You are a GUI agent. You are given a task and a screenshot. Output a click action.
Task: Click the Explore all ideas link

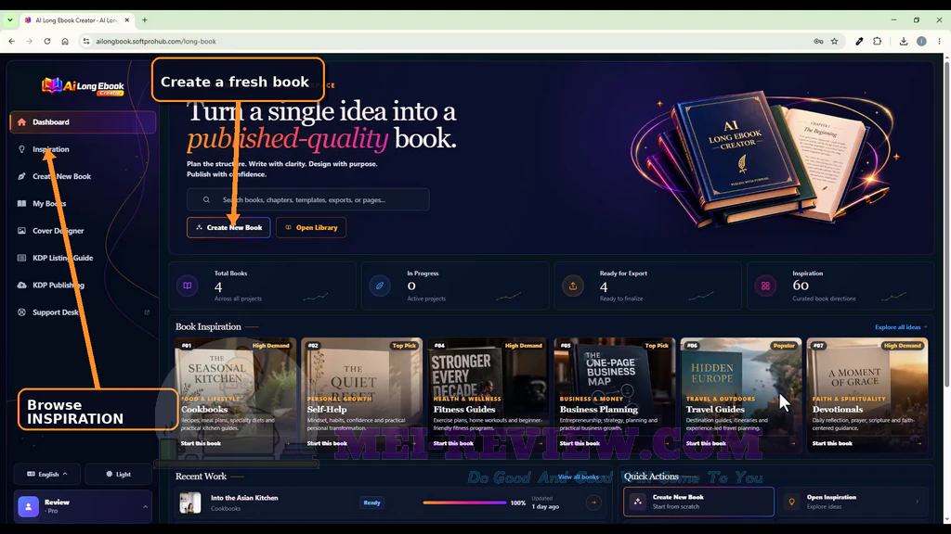click(901, 327)
